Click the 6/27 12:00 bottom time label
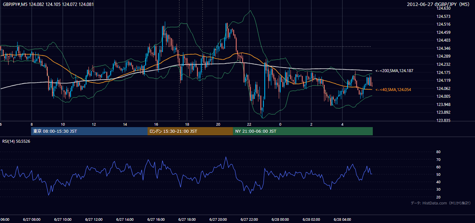The width and height of the screenshot is (475, 223). tap(94, 220)
